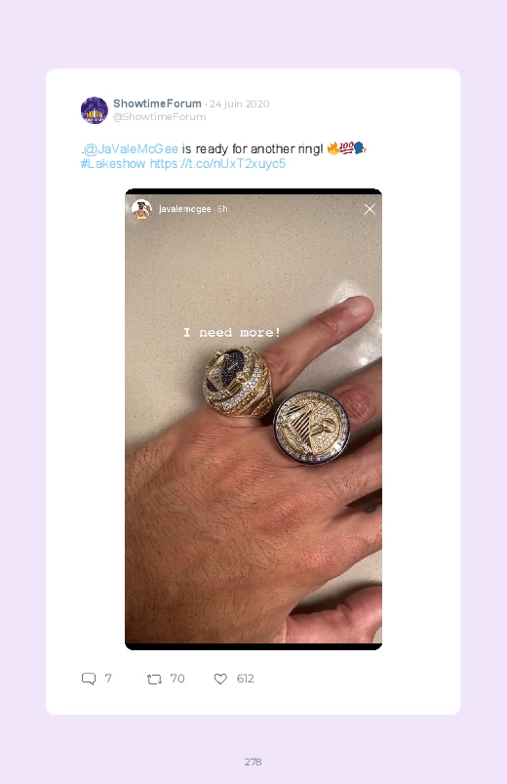Click the javalemcgee story username

click(185, 209)
